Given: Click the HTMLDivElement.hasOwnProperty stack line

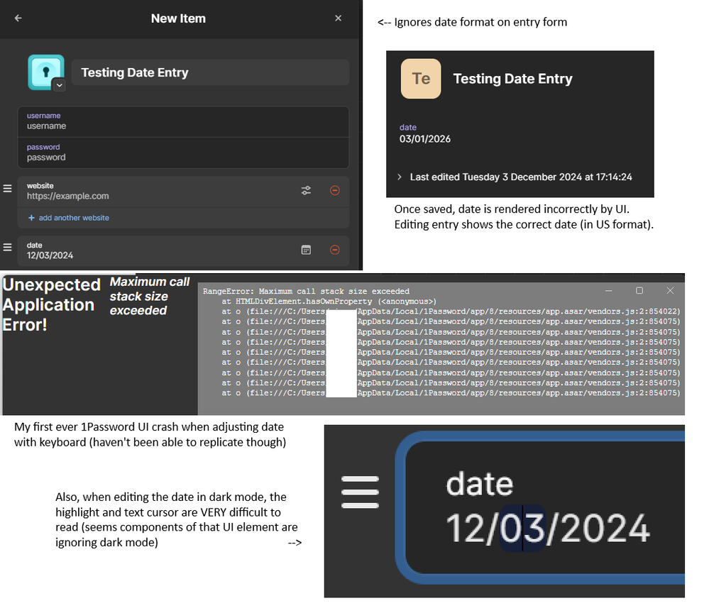Looking at the screenshot, I should pos(329,302).
